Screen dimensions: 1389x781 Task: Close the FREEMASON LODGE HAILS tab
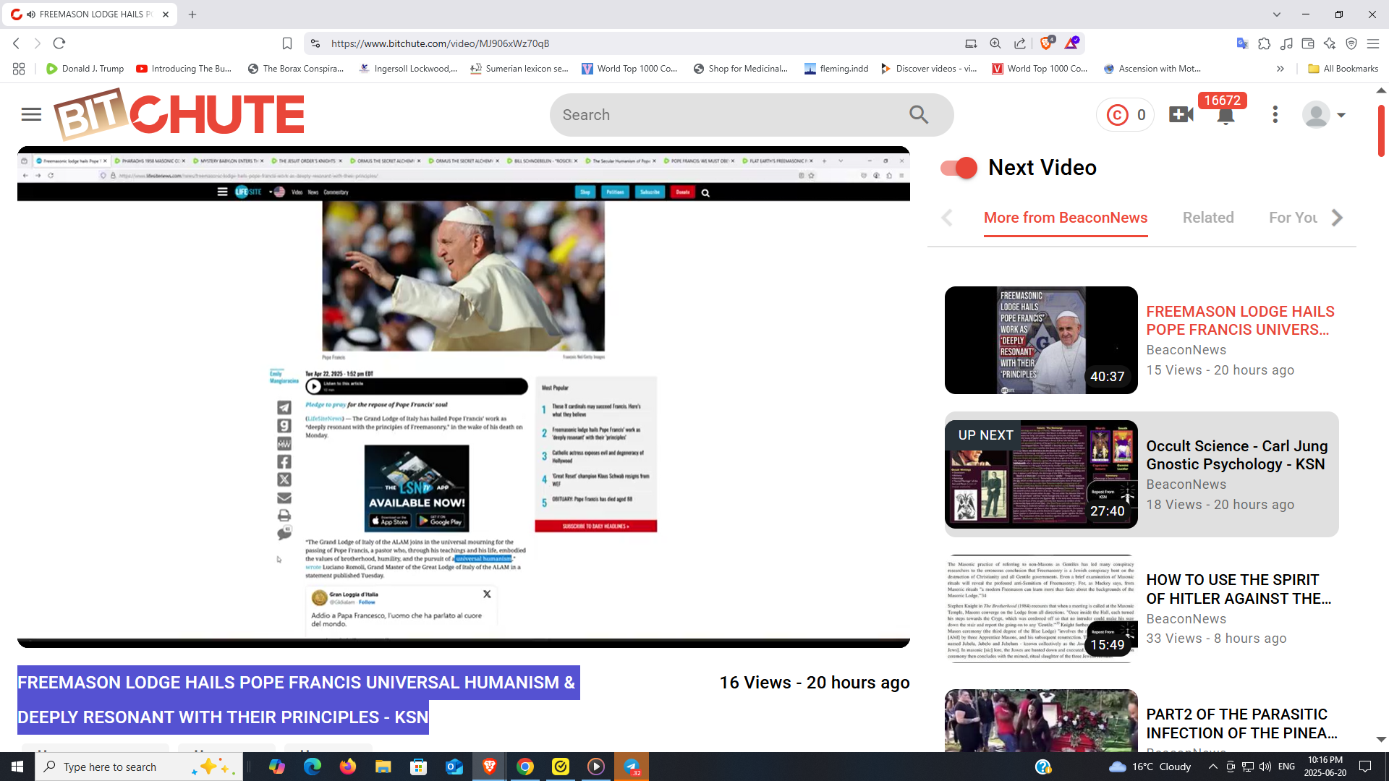[x=166, y=14]
